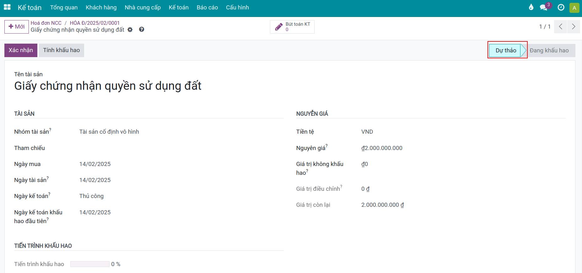Open the clock activities icon

tap(561, 8)
